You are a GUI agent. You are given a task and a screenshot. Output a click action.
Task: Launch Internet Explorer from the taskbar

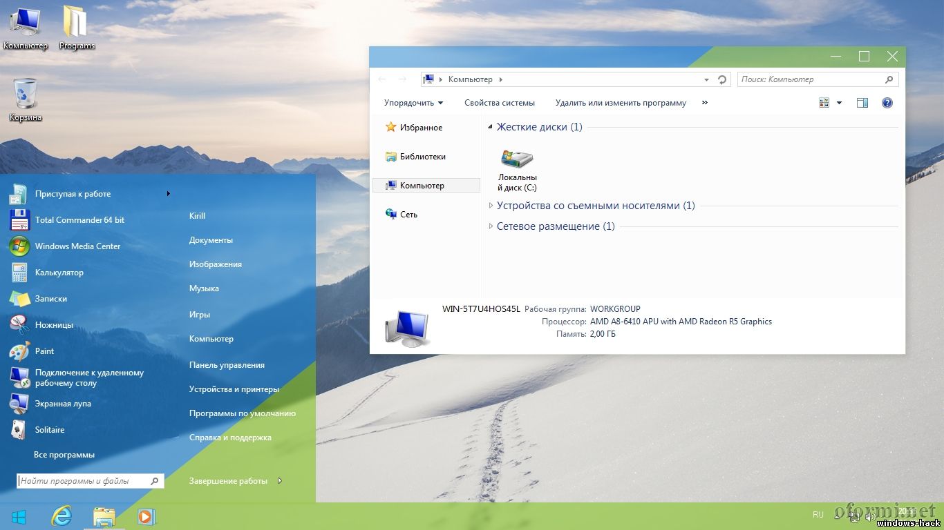(62, 516)
